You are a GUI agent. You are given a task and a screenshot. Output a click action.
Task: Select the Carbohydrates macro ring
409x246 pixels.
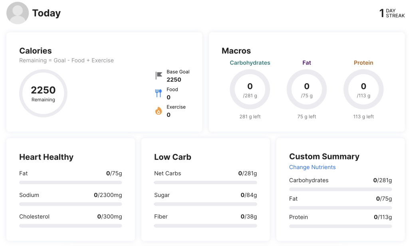click(250, 90)
